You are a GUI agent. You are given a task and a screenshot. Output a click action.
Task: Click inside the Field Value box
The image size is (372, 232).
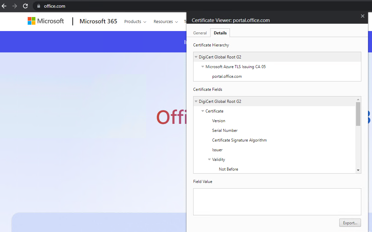pos(277,202)
